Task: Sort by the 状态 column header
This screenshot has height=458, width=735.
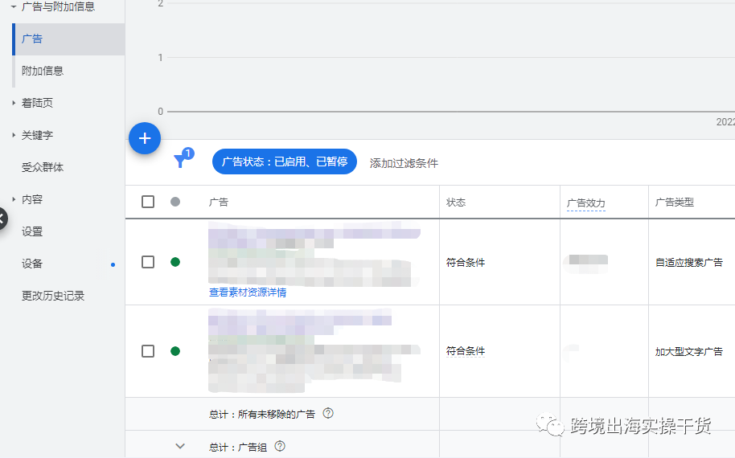Action: click(x=456, y=202)
